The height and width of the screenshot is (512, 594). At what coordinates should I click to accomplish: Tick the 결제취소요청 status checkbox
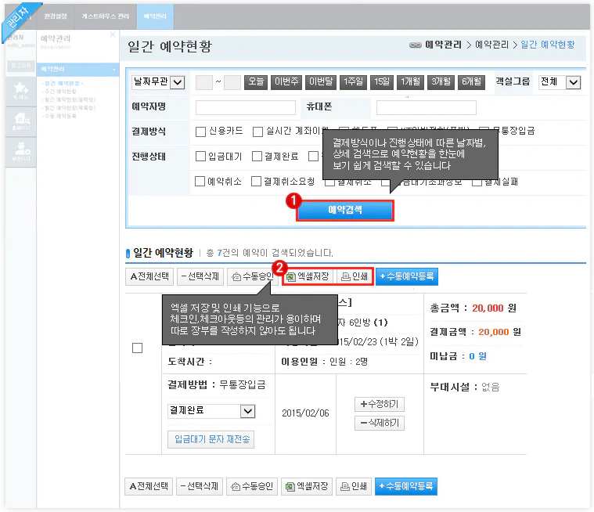[x=256, y=181]
